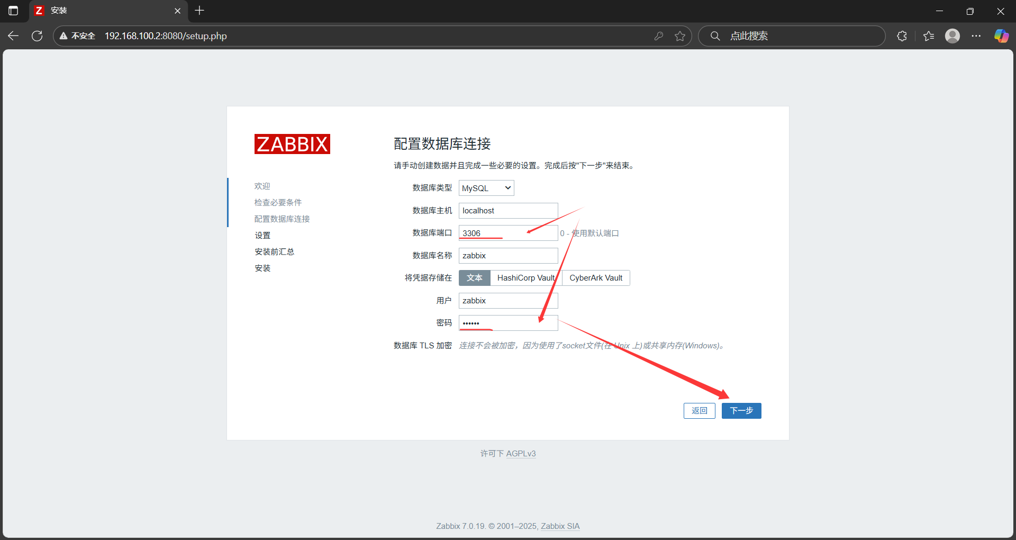This screenshot has width=1016, height=540.
Task: Click the 点此搜索 search box
Action: (791, 36)
